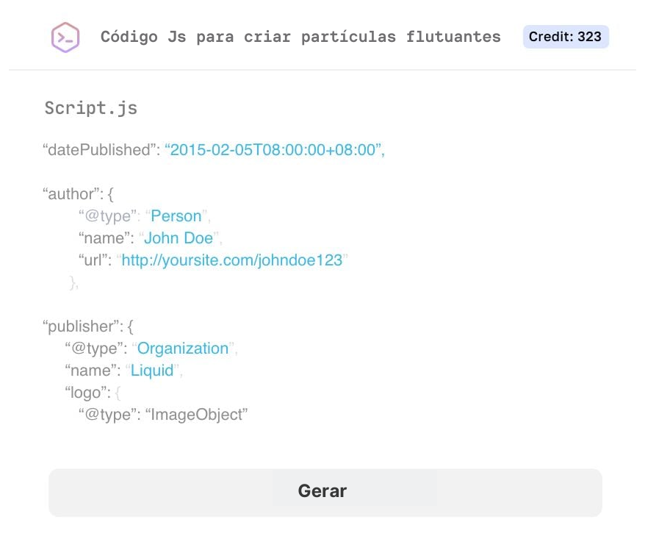Select the Liquid publisher name value
The height and width of the screenshot is (550, 645).
(152, 371)
